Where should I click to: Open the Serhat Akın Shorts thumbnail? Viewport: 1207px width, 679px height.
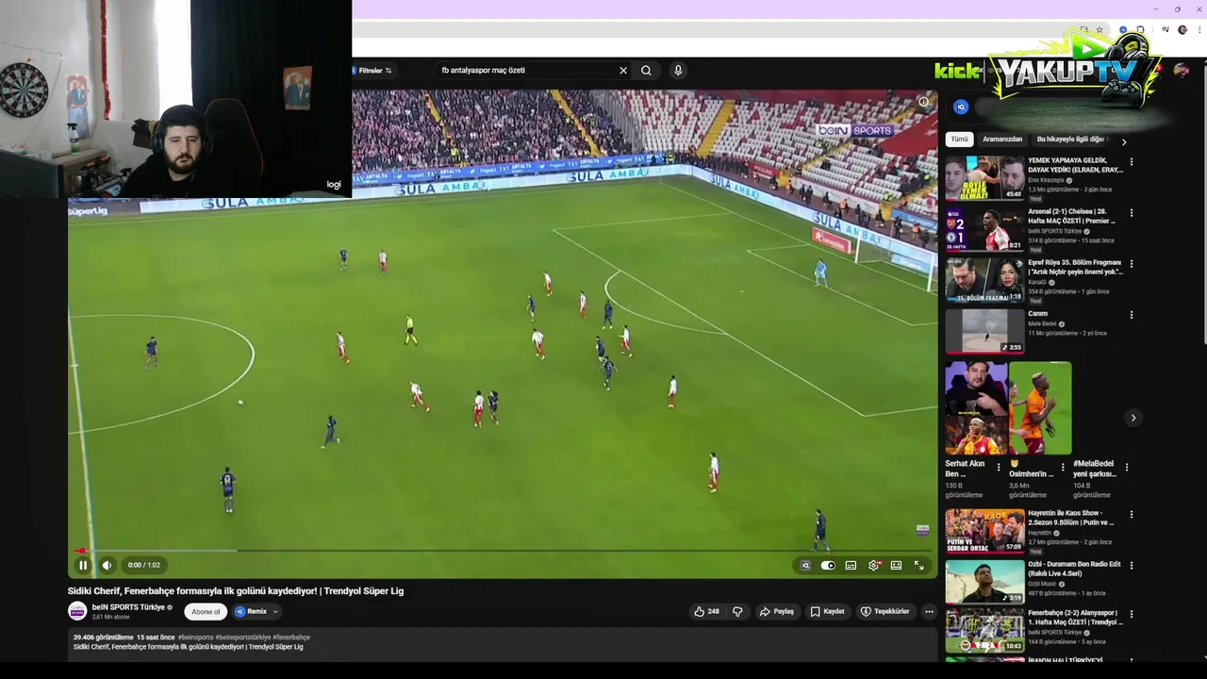976,408
